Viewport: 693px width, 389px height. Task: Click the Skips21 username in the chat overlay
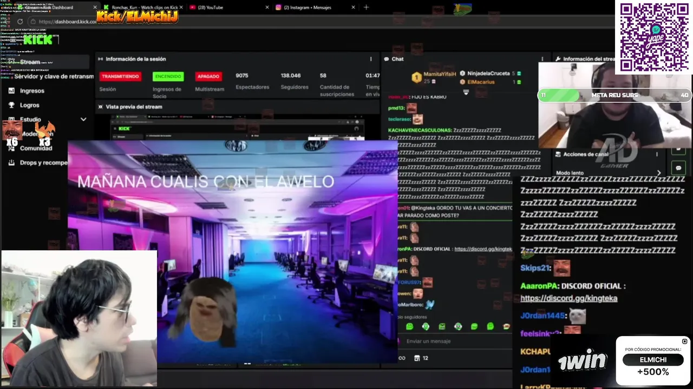pyautogui.click(x=535, y=268)
